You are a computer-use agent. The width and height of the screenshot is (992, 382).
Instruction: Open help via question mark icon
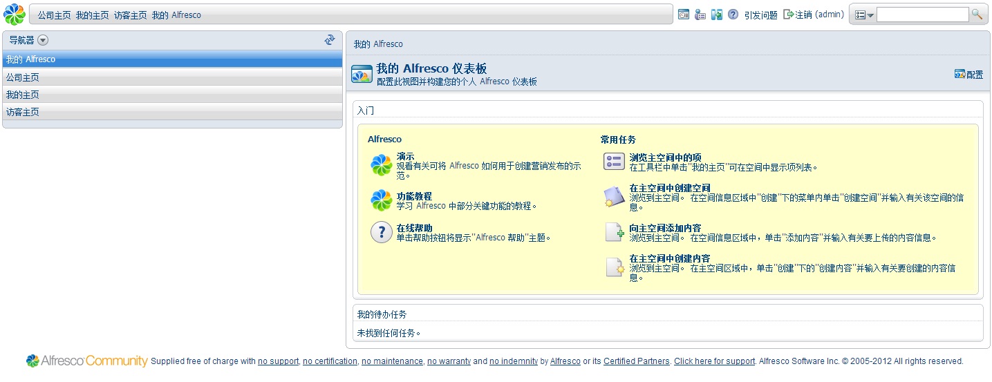tap(733, 15)
